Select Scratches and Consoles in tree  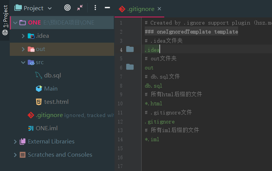pyautogui.click(x=60, y=155)
